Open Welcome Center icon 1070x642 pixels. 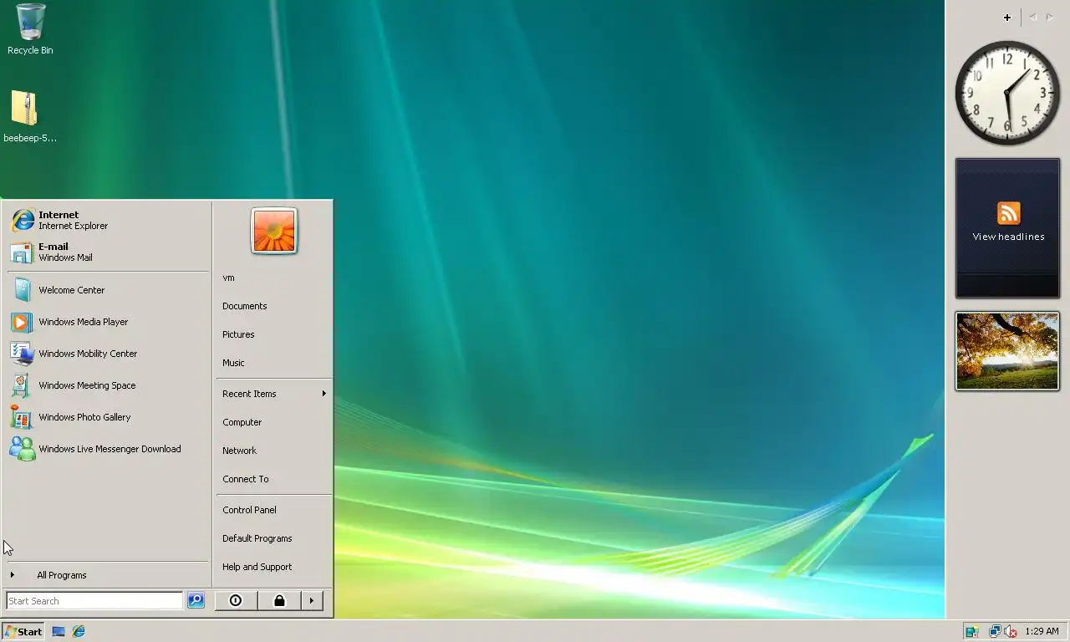coord(22,290)
